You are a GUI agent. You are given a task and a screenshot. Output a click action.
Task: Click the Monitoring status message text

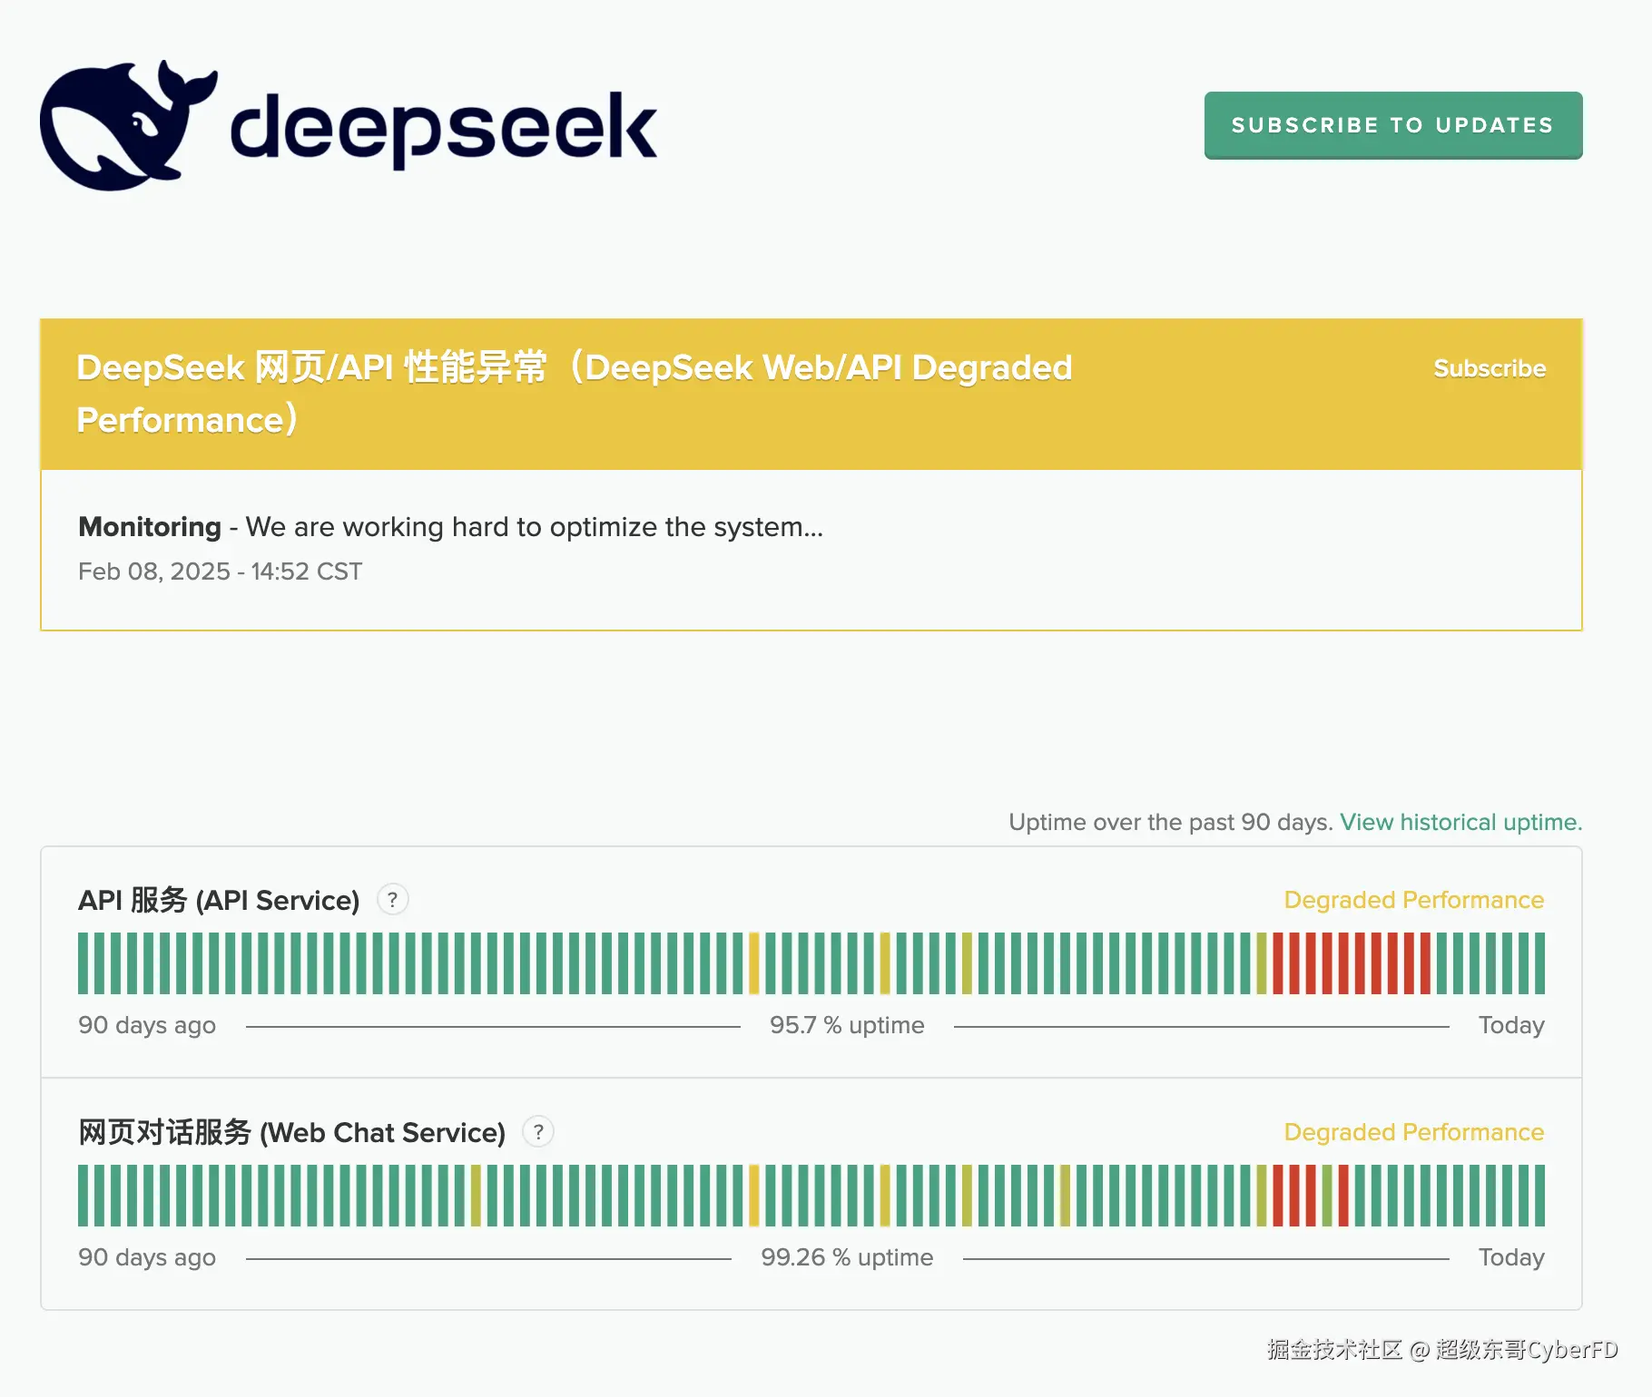click(x=451, y=527)
